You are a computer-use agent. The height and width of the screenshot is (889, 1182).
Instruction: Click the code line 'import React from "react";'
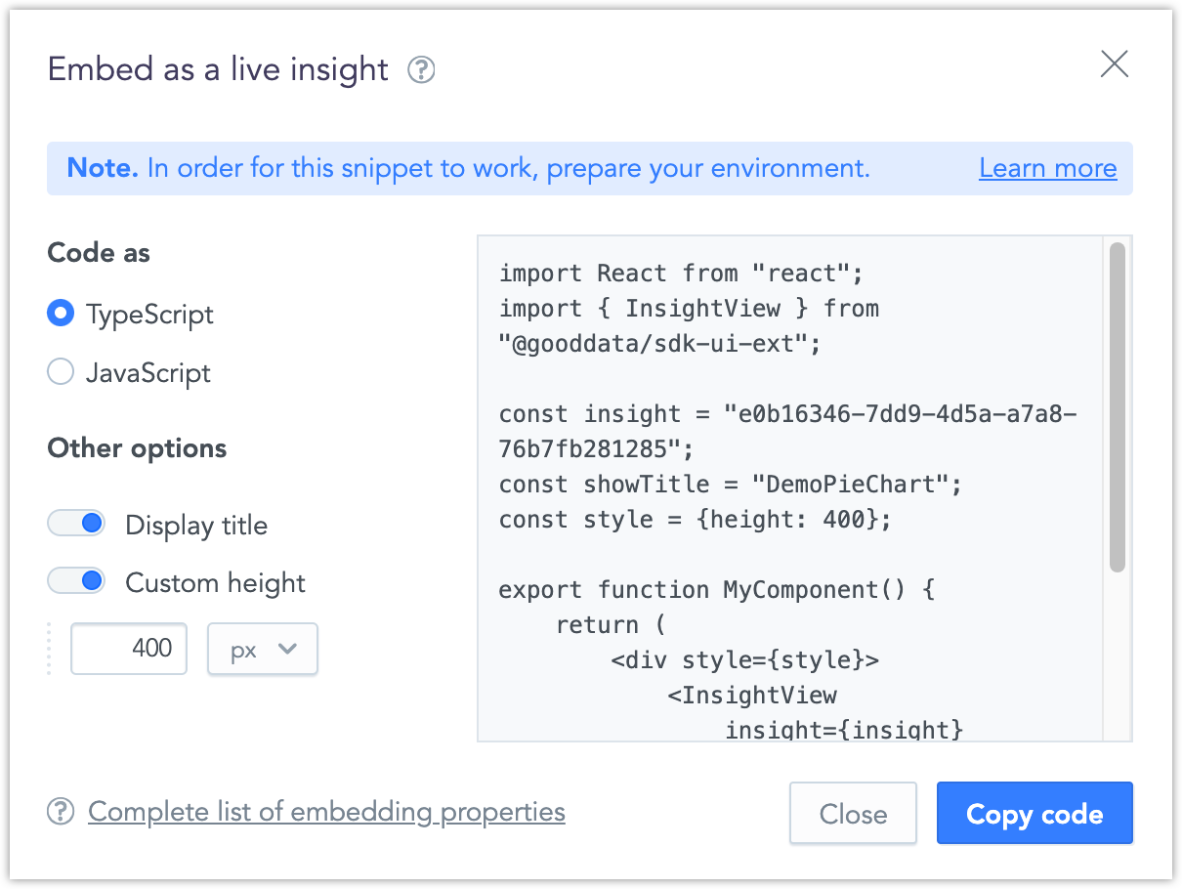pyautogui.click(x=682, y=274)
